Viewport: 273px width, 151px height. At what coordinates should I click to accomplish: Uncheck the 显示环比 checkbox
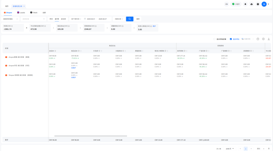[x=231, y=39]
